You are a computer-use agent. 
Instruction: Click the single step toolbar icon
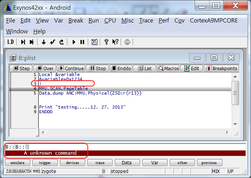click(x=23, y=42)
